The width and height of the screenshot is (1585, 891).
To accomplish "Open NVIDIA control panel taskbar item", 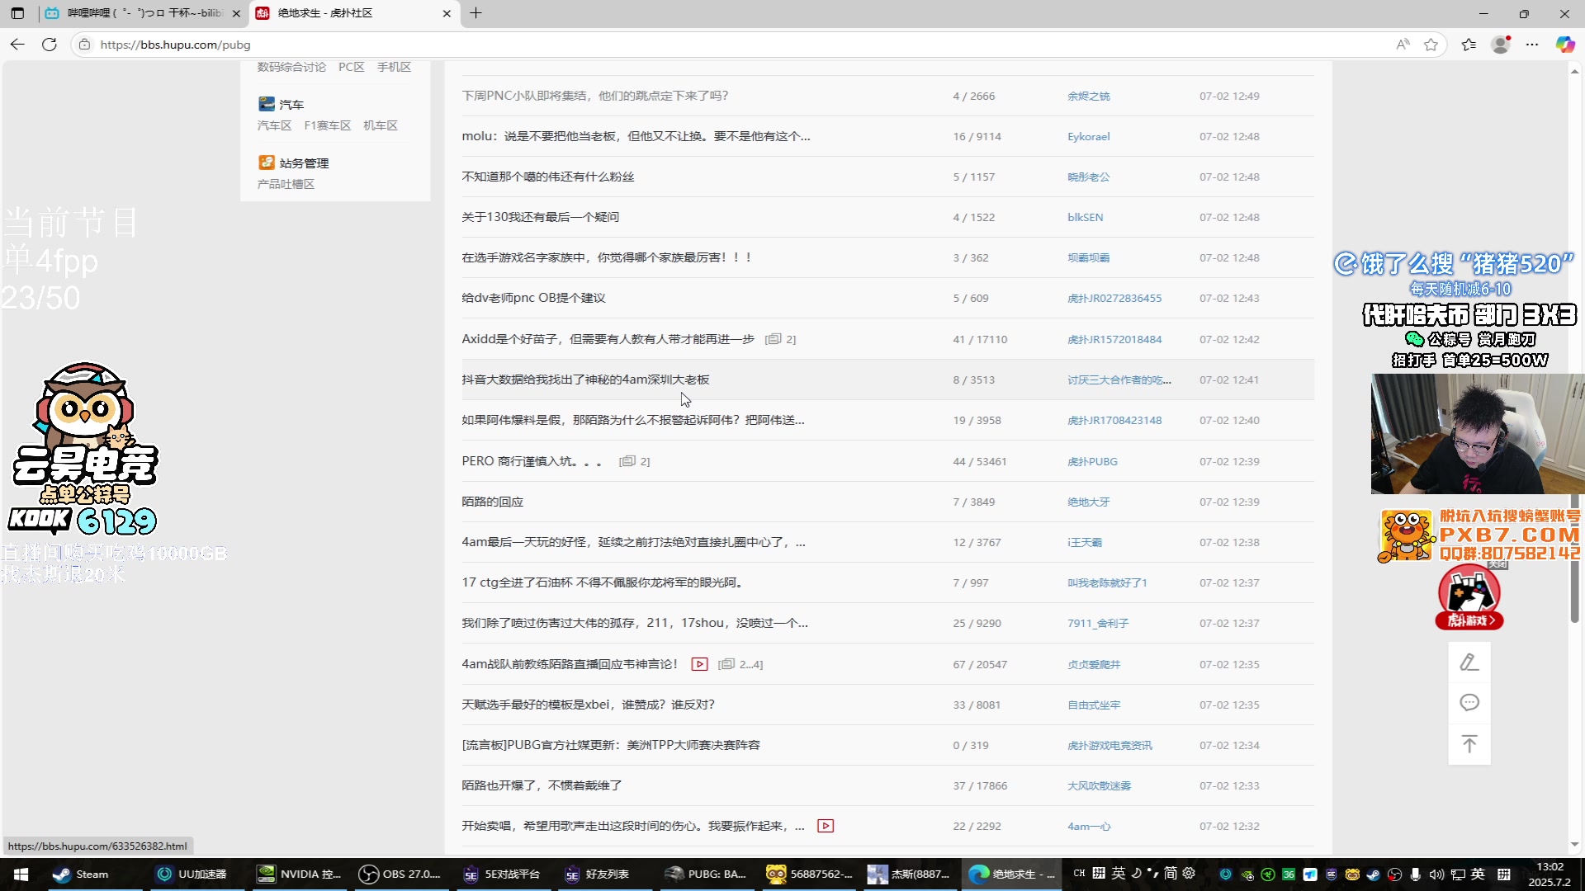I will coord(299,874).
